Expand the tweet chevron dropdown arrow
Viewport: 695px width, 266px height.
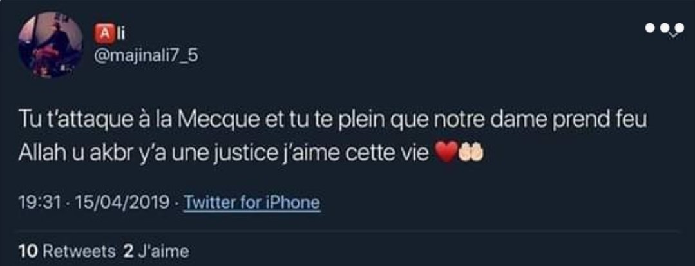pyautogui.click(x=674, y=33)
